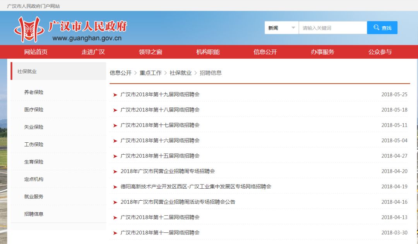Screen dimensions: 418x244
Task: Select 失业保险 from the sidebar list
Action: point(34,127)
